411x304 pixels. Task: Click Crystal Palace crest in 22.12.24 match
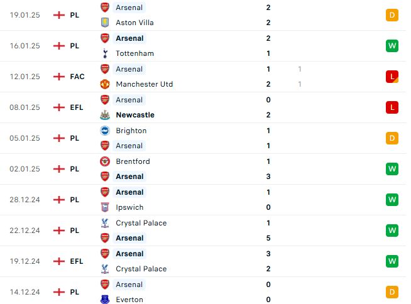[105, 223]
